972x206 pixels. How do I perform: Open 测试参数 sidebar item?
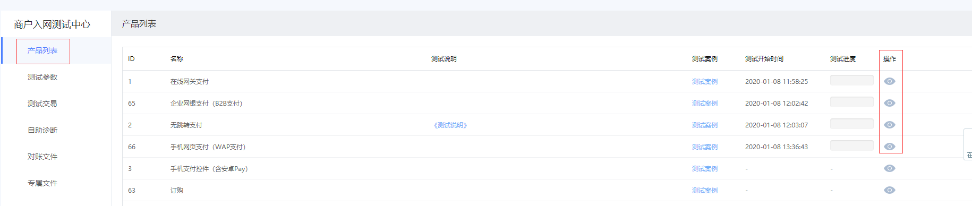(x=42, y=77)
